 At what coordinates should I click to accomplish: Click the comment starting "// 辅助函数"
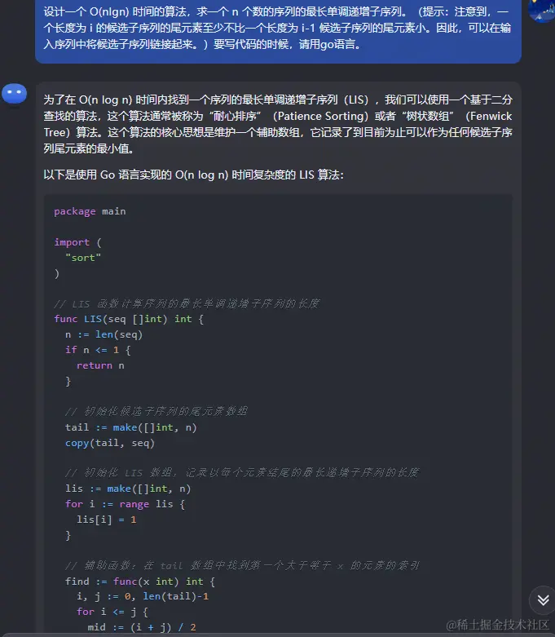pyautogui.click(x=242, y=565)
